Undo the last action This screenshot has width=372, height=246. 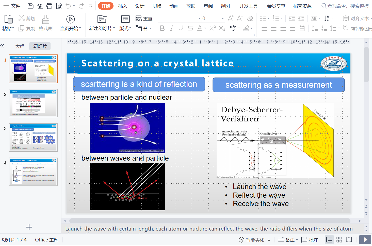pyautogui.click(x=68, y=6)
